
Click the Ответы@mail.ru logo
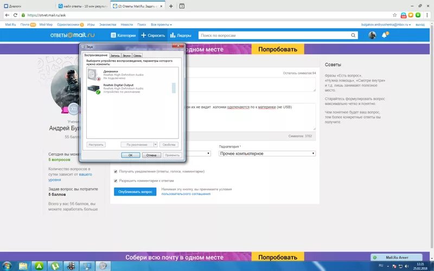[x=72, y=35]
